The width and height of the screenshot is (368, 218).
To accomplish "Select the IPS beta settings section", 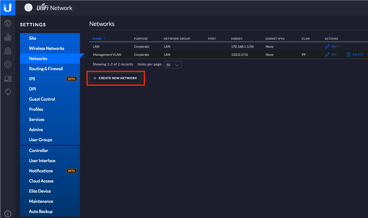I will click(x=32, y=79).
